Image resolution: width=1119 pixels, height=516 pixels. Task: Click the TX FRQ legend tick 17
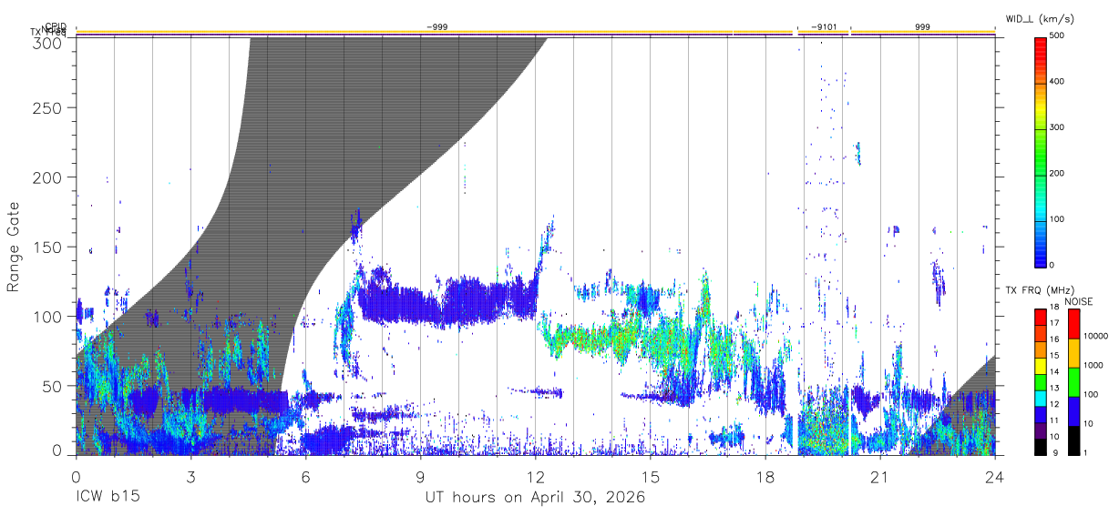pos(1054,323)
